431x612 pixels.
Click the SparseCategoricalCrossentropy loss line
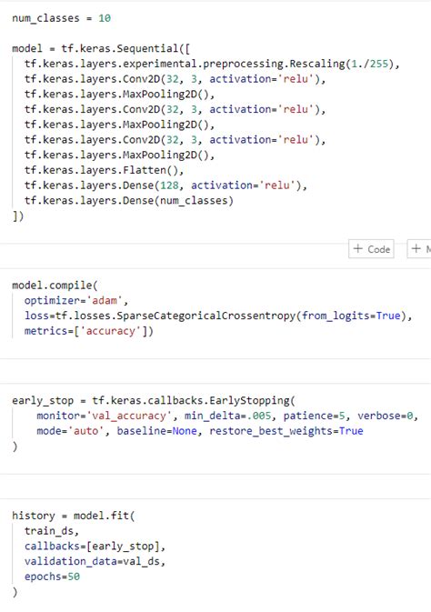[x=218, y=316]
